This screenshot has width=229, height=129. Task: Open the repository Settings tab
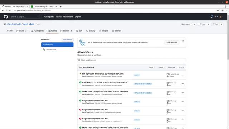click(117, 31)
